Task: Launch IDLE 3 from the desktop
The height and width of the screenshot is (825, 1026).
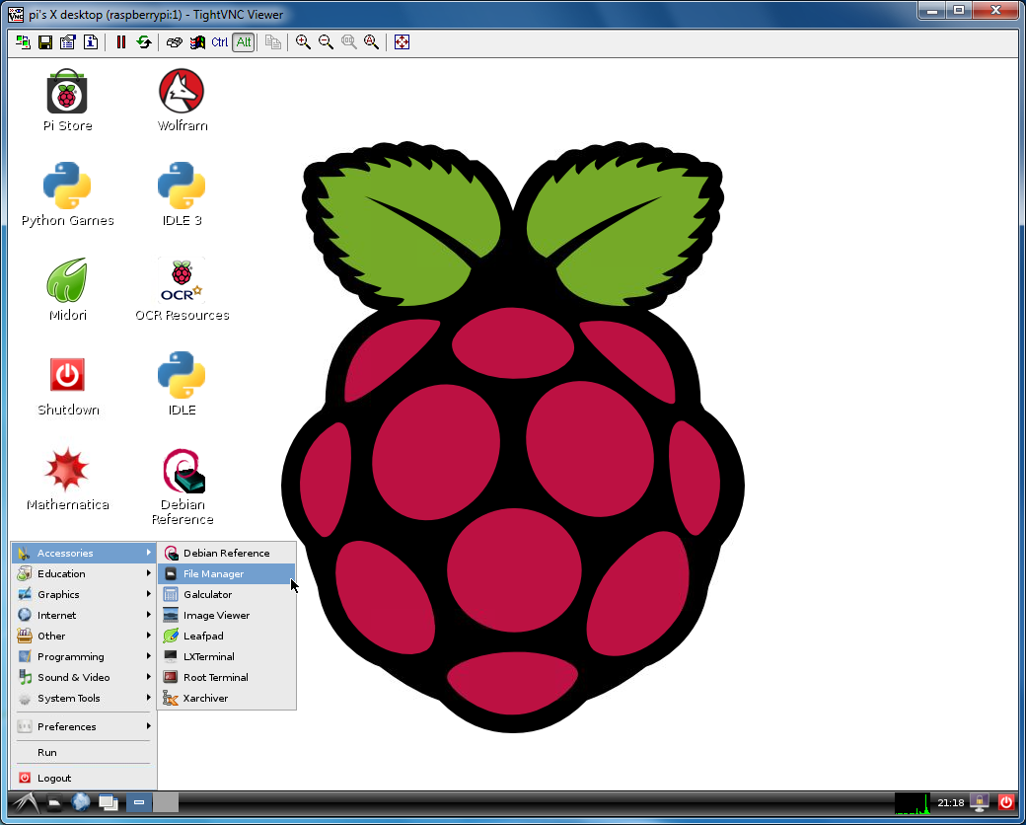Action: (182, 194)
